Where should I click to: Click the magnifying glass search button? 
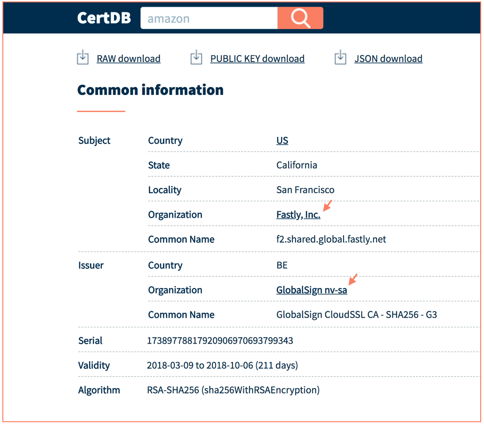300,18
